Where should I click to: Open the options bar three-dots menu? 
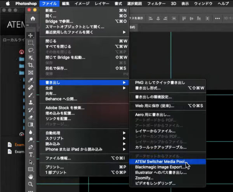pos(217,18)
